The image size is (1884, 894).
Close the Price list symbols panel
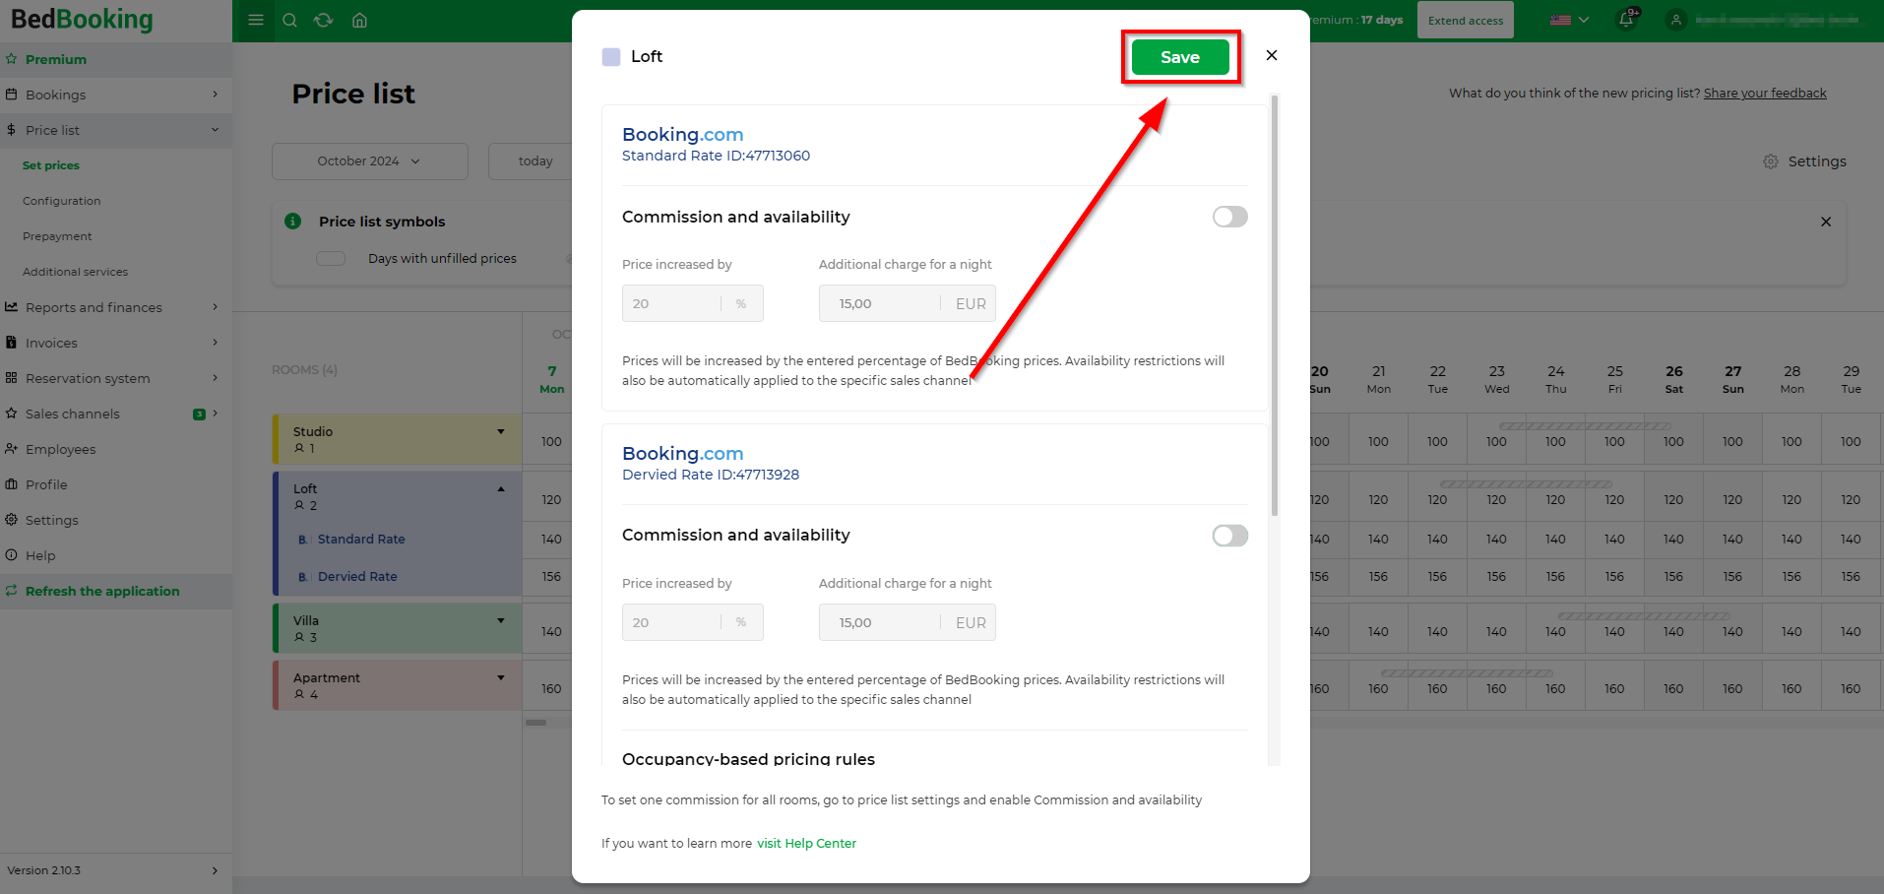click(1826, 222)
